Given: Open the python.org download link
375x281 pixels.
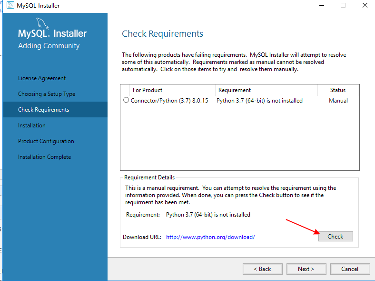Looking at the screenshot, I should click(210, 237).
